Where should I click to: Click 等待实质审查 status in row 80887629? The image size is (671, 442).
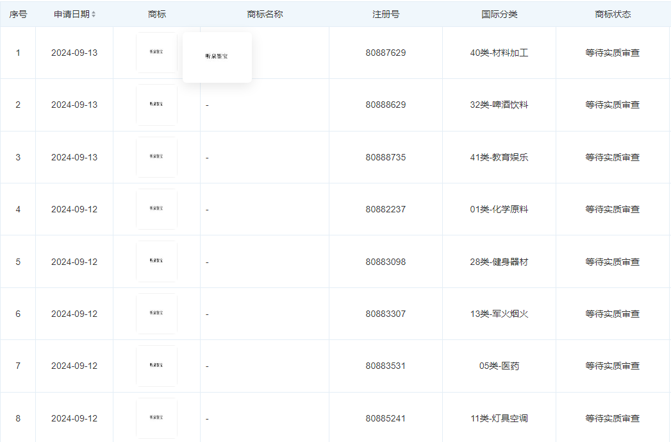coord(613,53)
